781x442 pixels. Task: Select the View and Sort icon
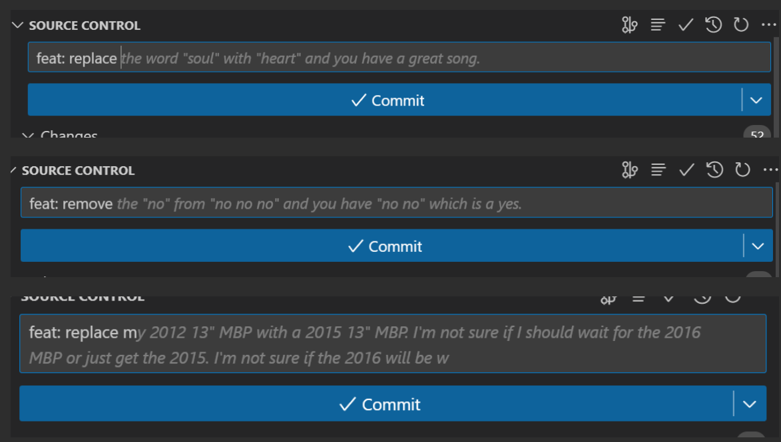pyautogui.click(x=657, y=25)
